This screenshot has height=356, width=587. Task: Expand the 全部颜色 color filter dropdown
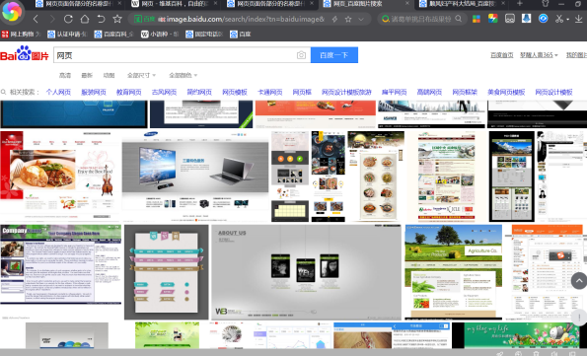tap(183, 75)
